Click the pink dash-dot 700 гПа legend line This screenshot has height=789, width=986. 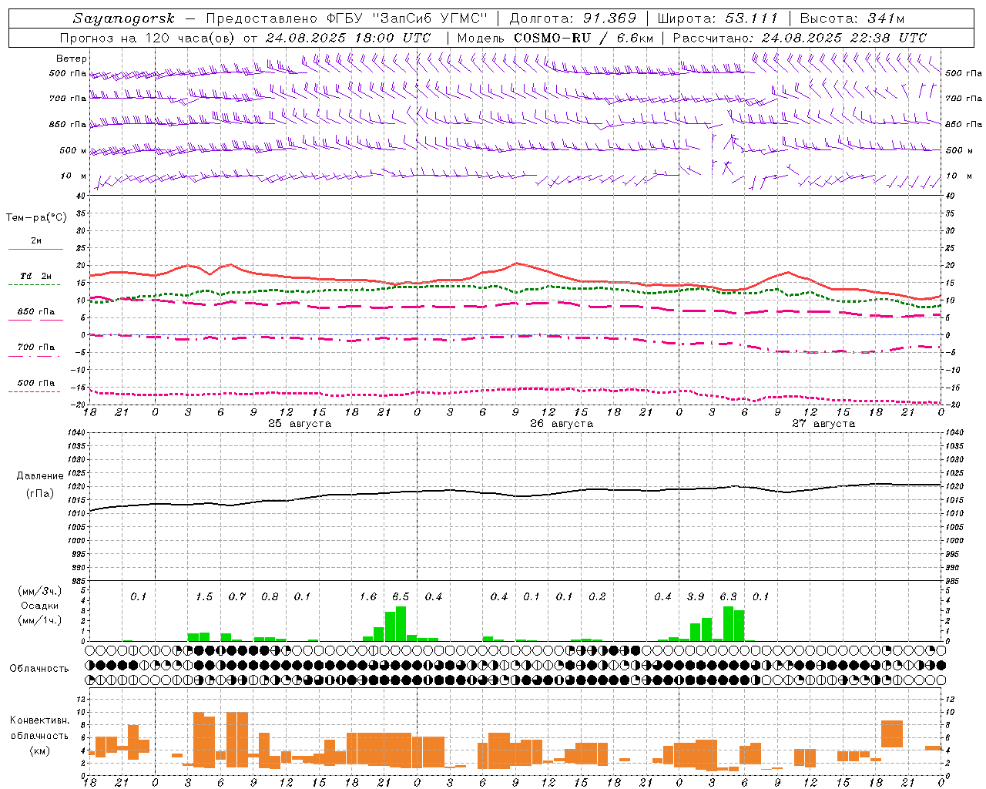click(x=34, y=357)
